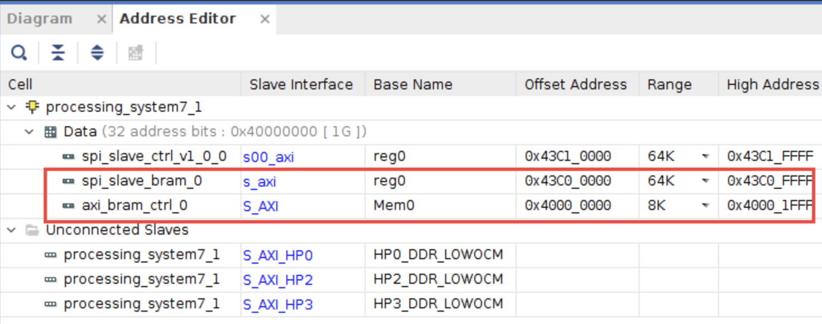Click segment icon on the HP3_DDR_LOWOCM row
Image resolution: width=822 pixels, height=324 pixels.
(51, 304)
